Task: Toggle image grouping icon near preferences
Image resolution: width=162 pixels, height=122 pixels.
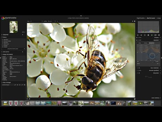Action: (133, 21)
